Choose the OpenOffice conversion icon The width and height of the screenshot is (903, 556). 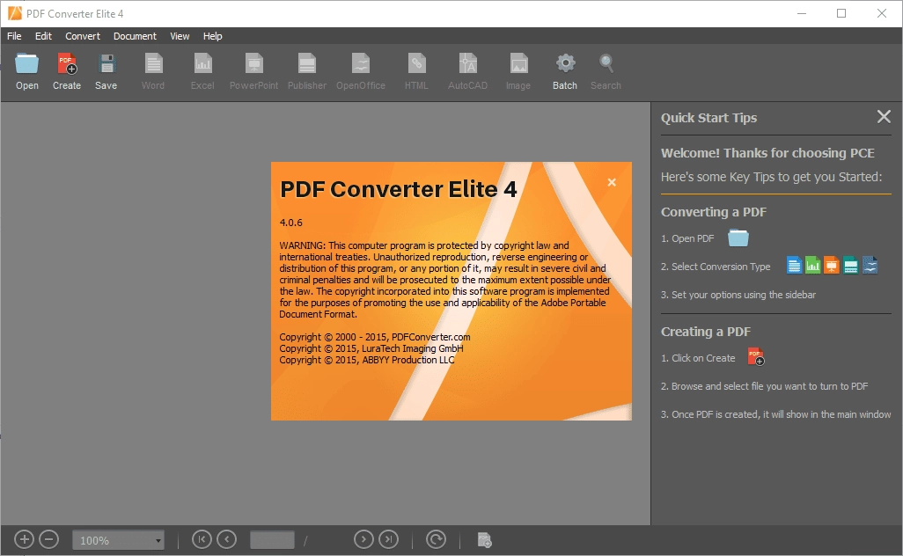[x=361, y=63]
